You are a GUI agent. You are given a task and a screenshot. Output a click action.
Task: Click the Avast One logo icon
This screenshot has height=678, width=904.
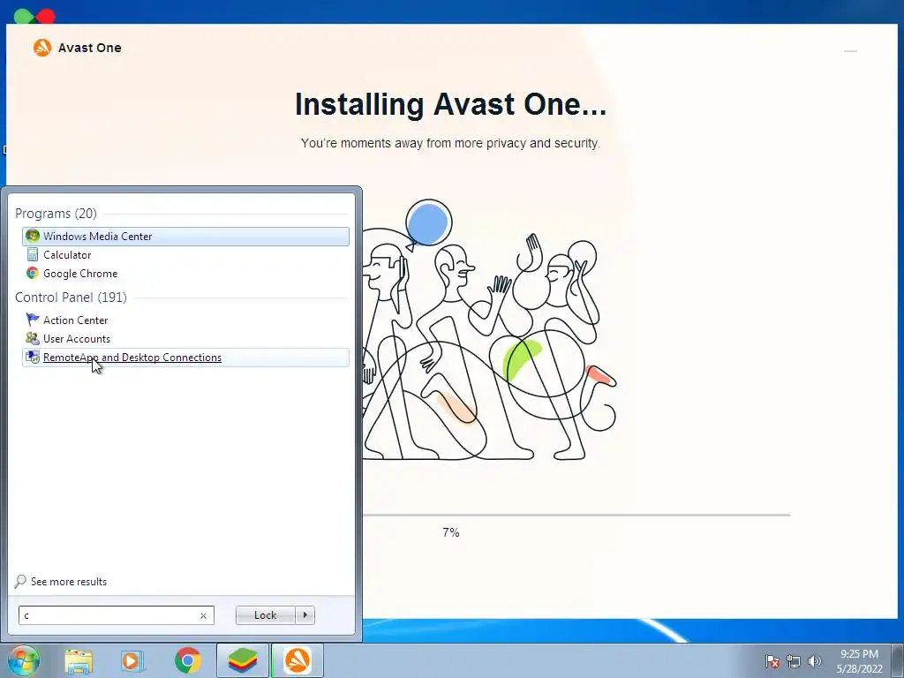tap(42, 48)
